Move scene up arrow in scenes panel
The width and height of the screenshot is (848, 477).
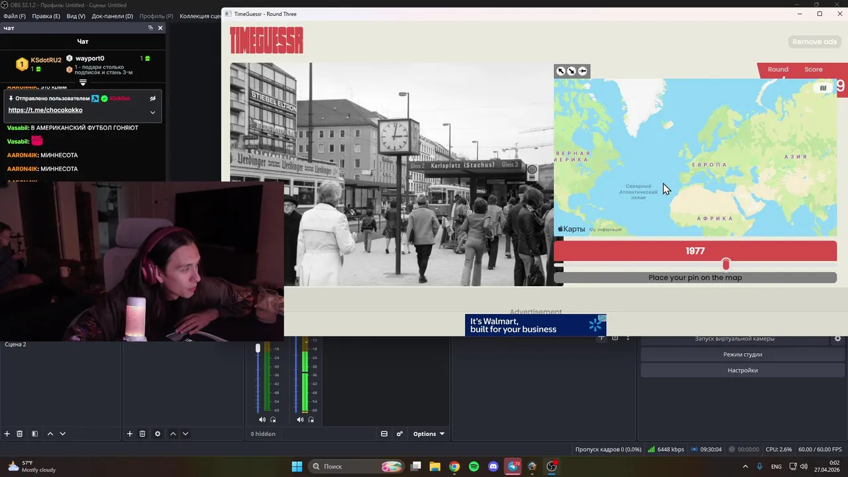point(50,434)
